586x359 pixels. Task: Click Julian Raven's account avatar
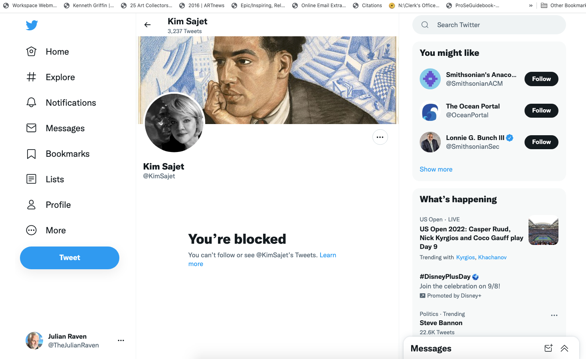coord(34,341)
